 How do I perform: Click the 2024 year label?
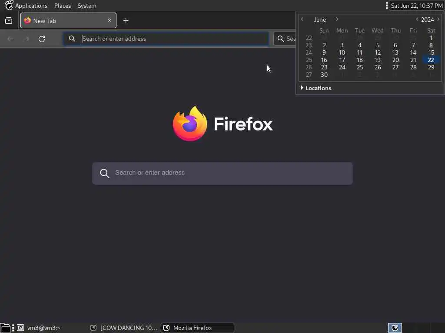[x=428, y=20]
